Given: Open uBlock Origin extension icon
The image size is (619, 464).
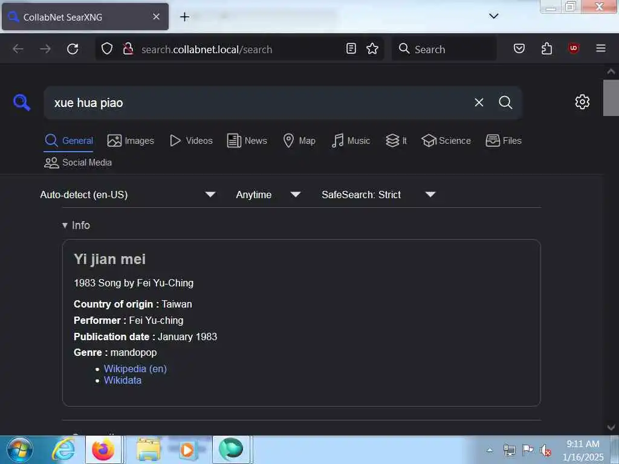Looking at the screenshot, I should (x=574, y=48).
